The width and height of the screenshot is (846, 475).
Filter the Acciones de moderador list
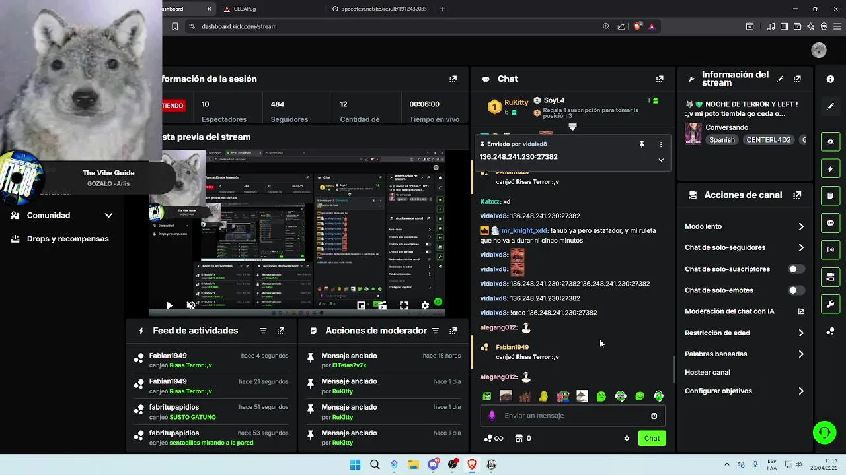point(436,331)
